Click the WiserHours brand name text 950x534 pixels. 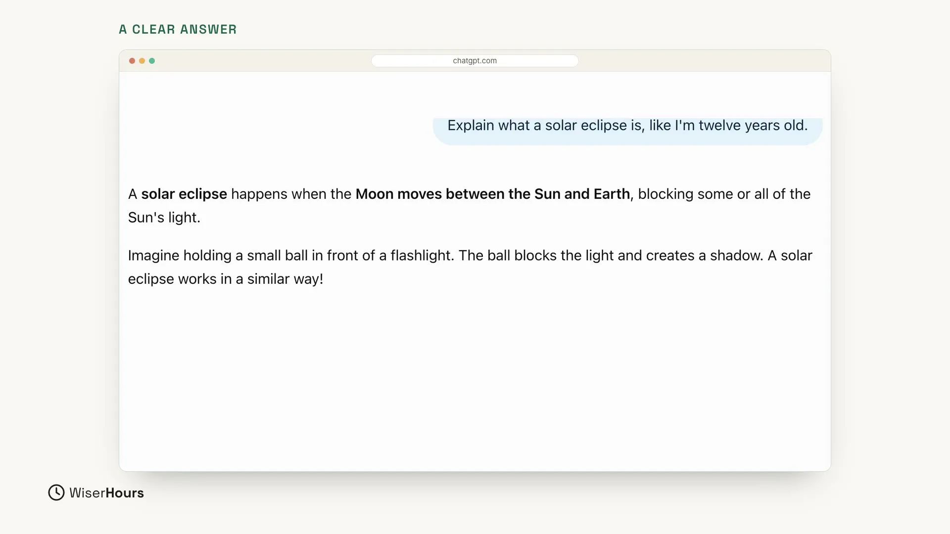tap(106, 493)
